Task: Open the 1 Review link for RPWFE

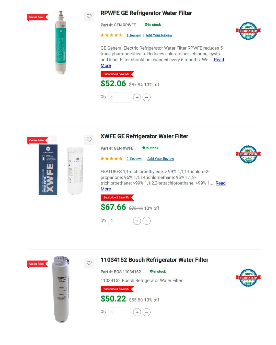Action: [x=134, y=35]
